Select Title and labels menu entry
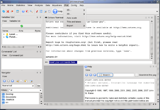 click(x=75, y=22)
